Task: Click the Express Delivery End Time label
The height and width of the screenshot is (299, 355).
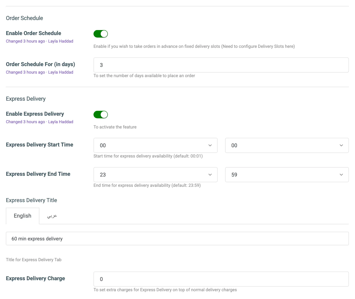Action: [x=38, y=174]
